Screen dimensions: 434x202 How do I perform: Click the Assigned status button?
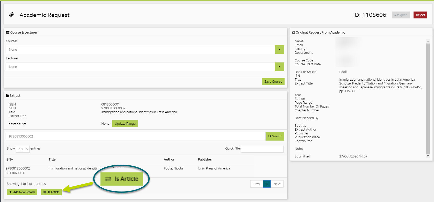click(401, 15)
